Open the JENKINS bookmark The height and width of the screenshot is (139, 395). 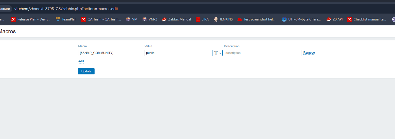click(223, 19)
